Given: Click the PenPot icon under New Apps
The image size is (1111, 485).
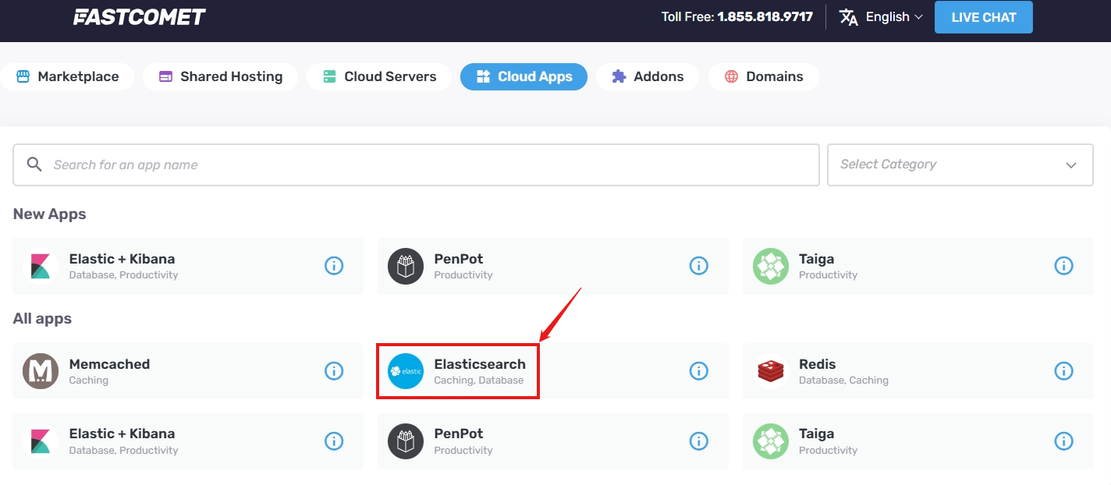Looking at the screenshot, I should pyautogui.click(x=406, y=266).
